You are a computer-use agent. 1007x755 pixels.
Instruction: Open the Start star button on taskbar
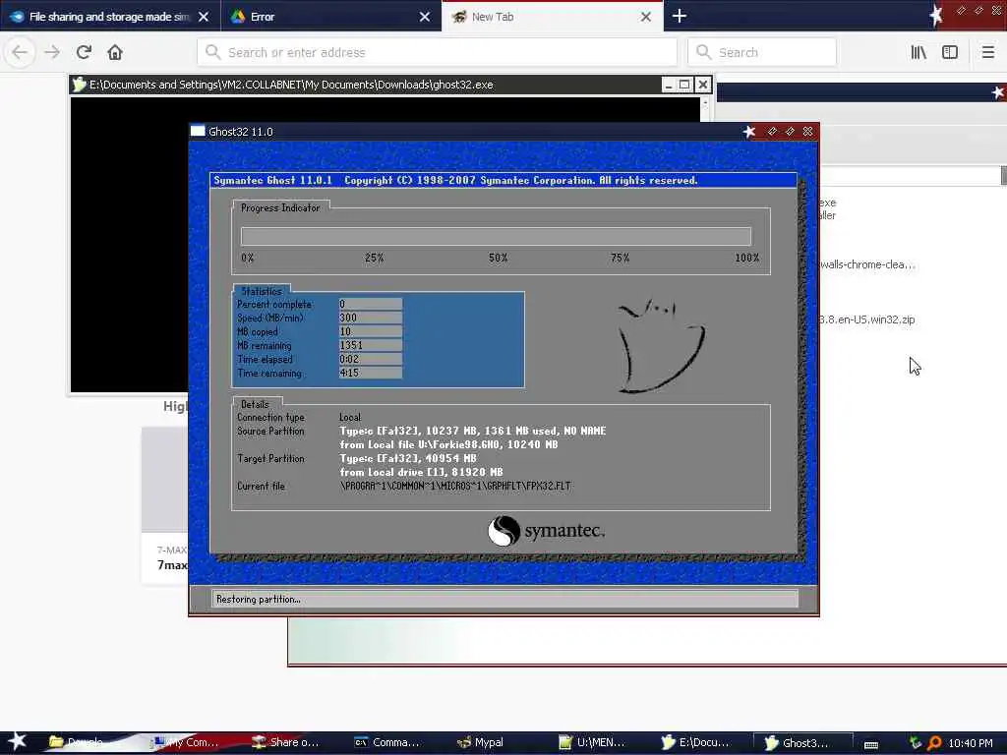18,741
